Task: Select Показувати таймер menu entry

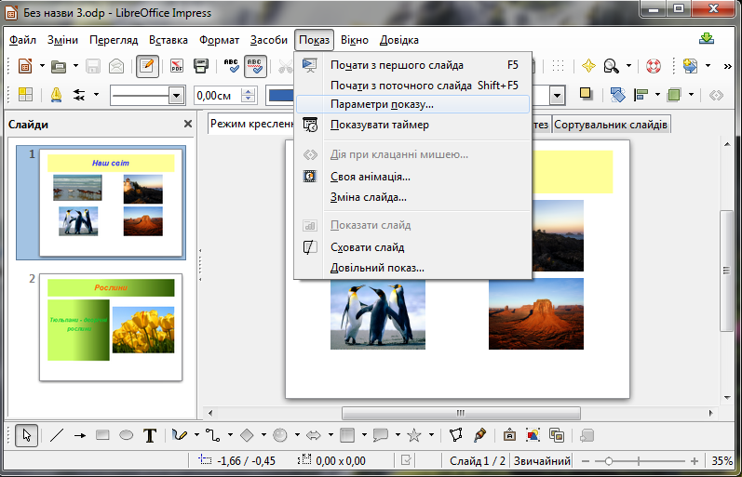Action: tap(411, 125)
